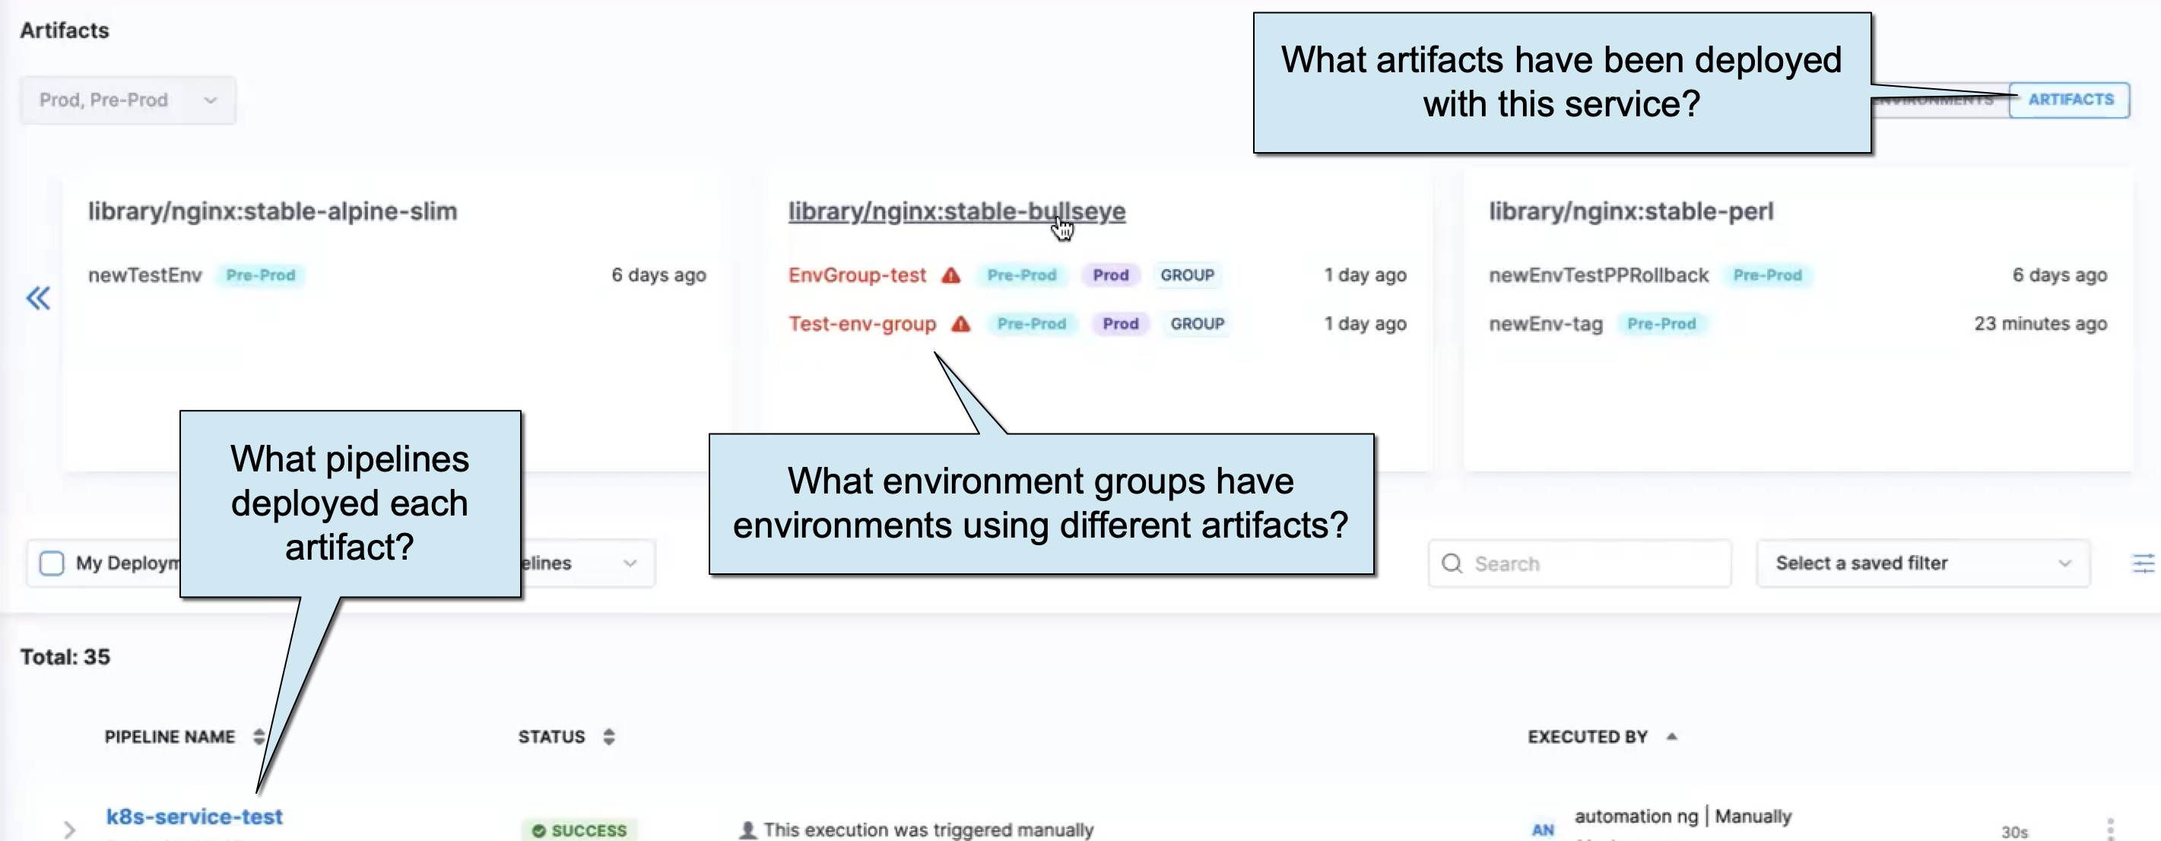Click the EnvGroup-test environment group

856,275
